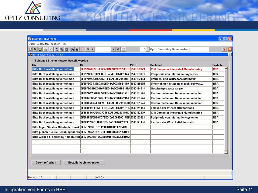Click the row Bitte legen Sie den Mitarbeiter Horst

click(x=56, y=127)
